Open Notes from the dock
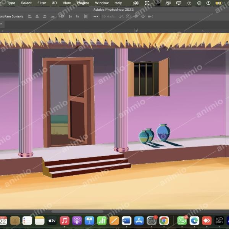The image size is (229, 229). click(40, 221)
